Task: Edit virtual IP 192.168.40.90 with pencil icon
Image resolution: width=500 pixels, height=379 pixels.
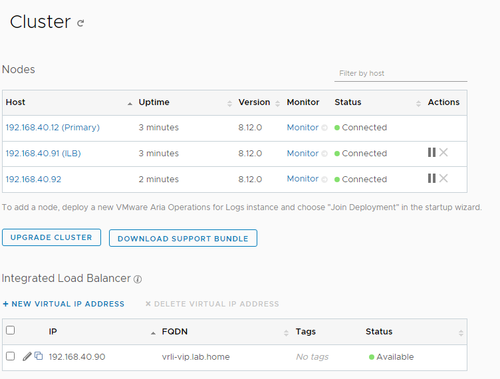Action: (x=27, y=356)
